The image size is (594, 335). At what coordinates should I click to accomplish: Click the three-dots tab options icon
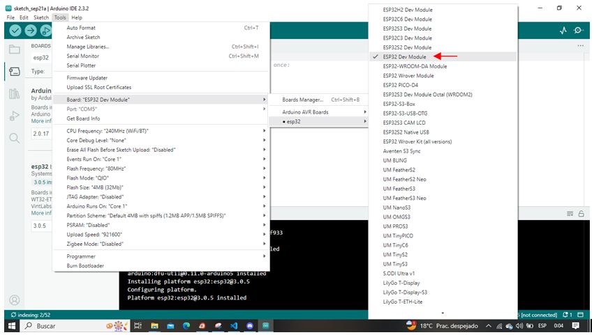tap(580, 46)
